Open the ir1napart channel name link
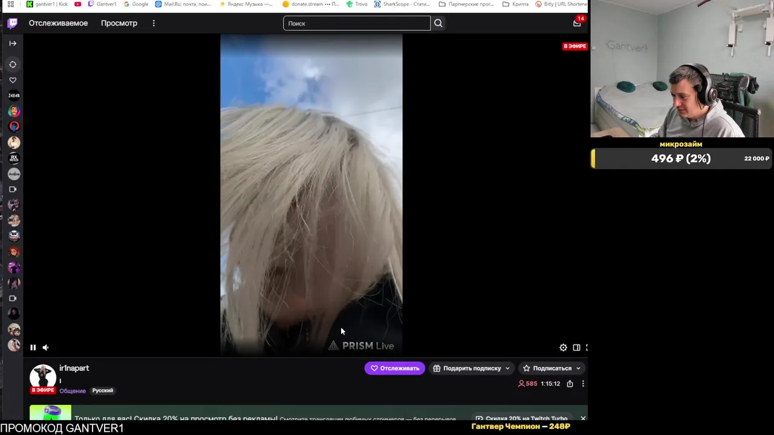 (x=74, y=368)
